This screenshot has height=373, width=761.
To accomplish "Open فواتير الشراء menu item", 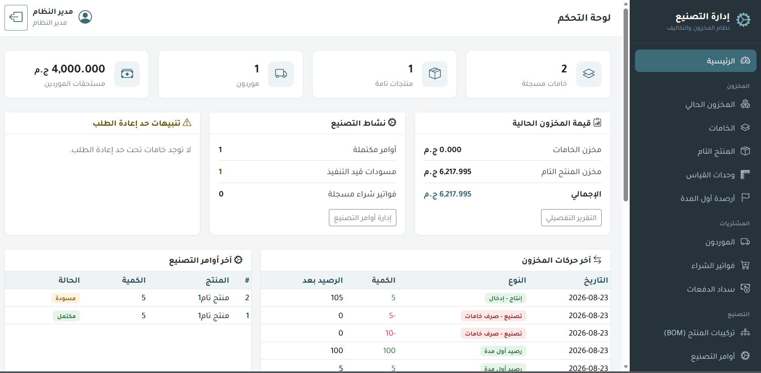I will 696,265.
